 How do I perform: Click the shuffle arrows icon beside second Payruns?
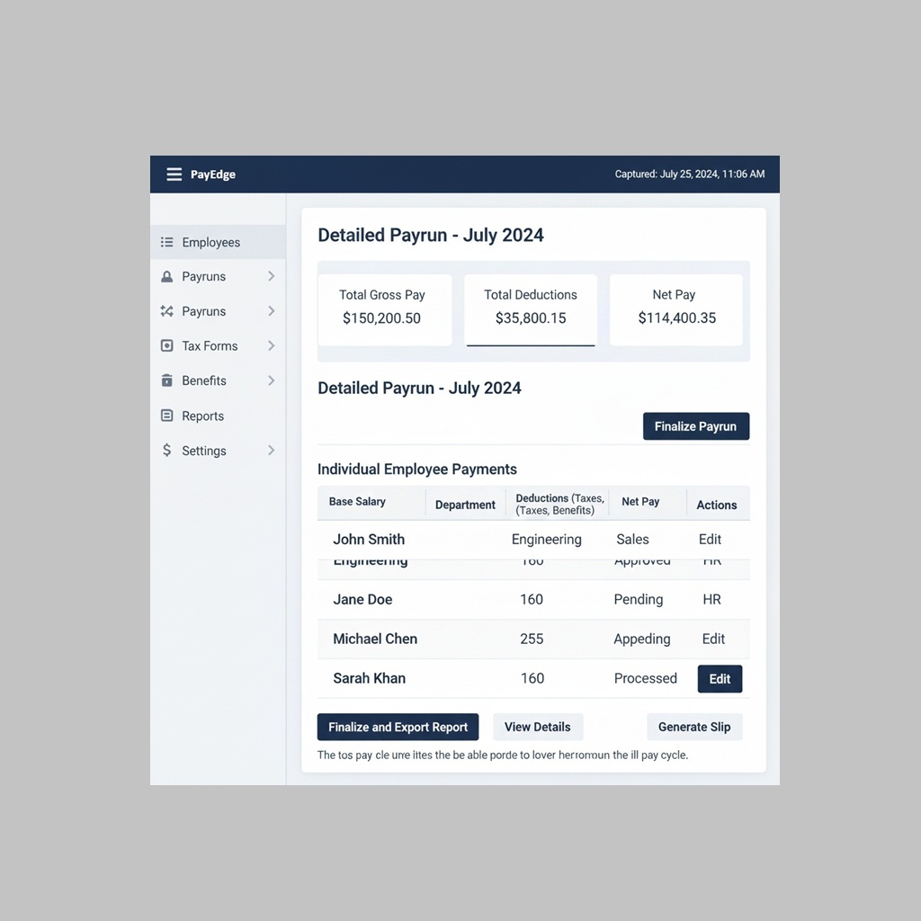click(x=166, y=311)
